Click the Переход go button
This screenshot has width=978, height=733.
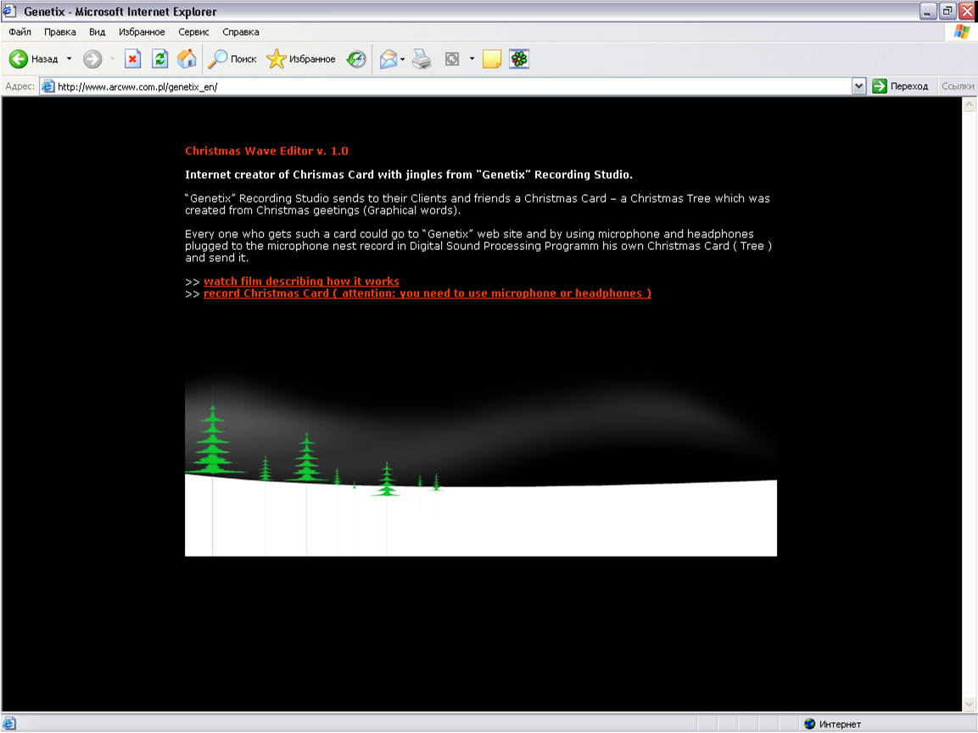tap(901, 86)
